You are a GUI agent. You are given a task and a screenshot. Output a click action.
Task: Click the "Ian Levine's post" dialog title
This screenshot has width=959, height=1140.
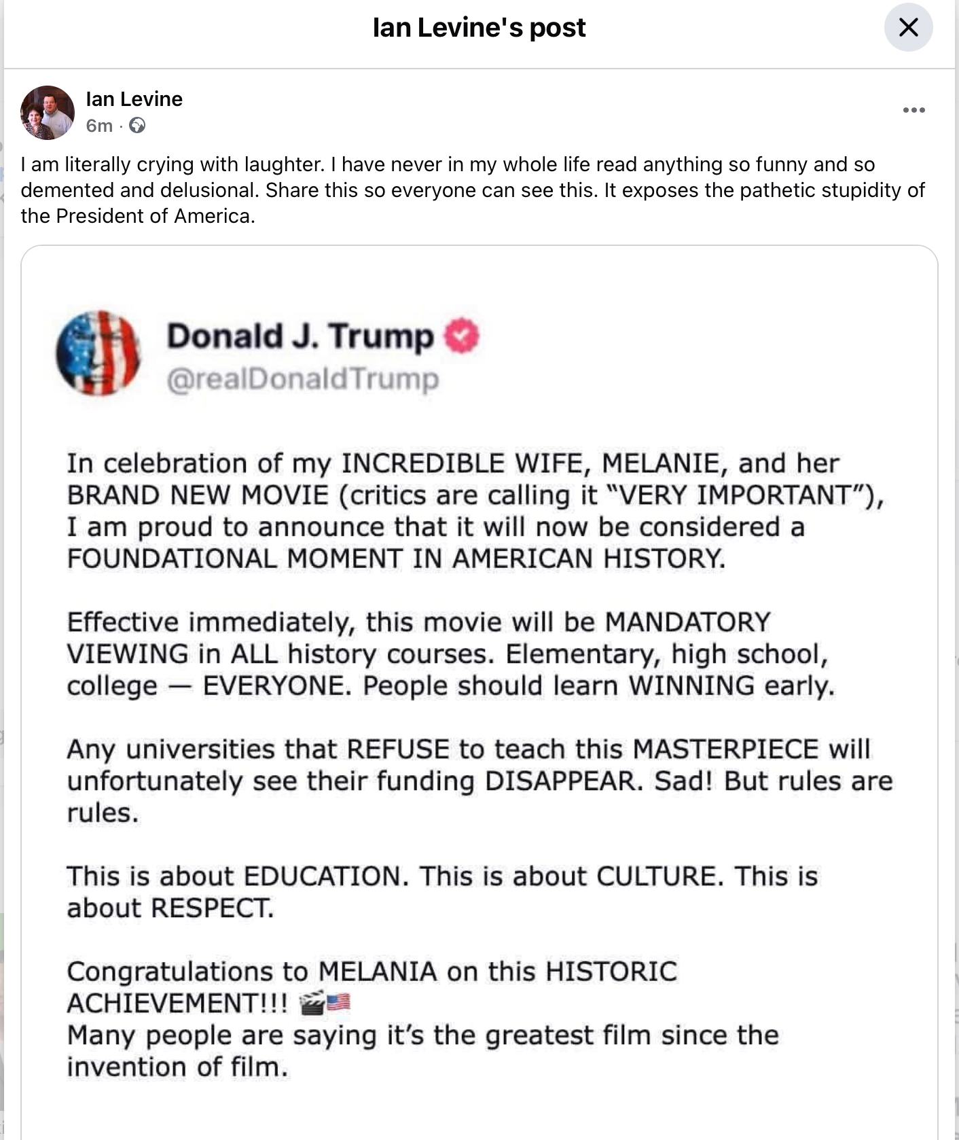[479, 27]
